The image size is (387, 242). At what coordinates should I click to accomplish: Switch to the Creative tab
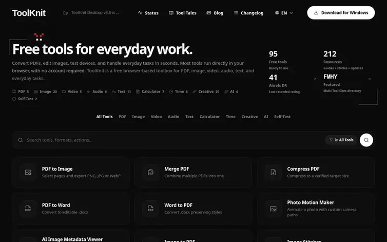point(249,117)
